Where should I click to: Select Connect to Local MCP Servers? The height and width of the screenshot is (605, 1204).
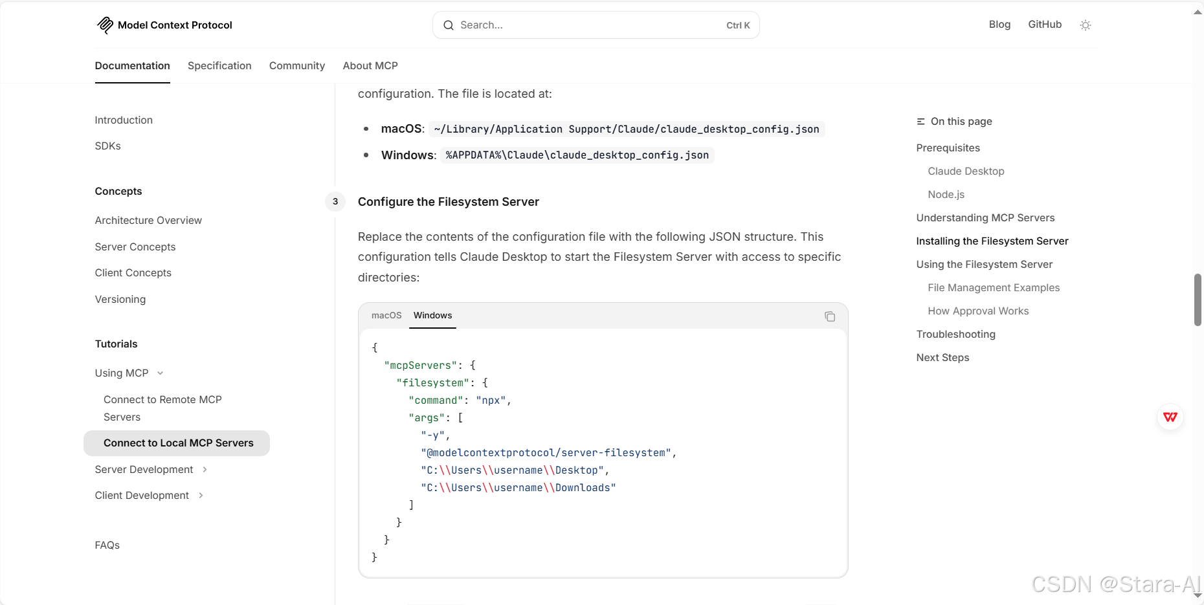pos(177,443)
